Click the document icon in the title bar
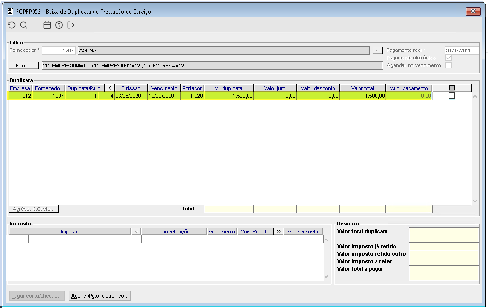Viewport: 488px width, 308px height. click(10, 11)
